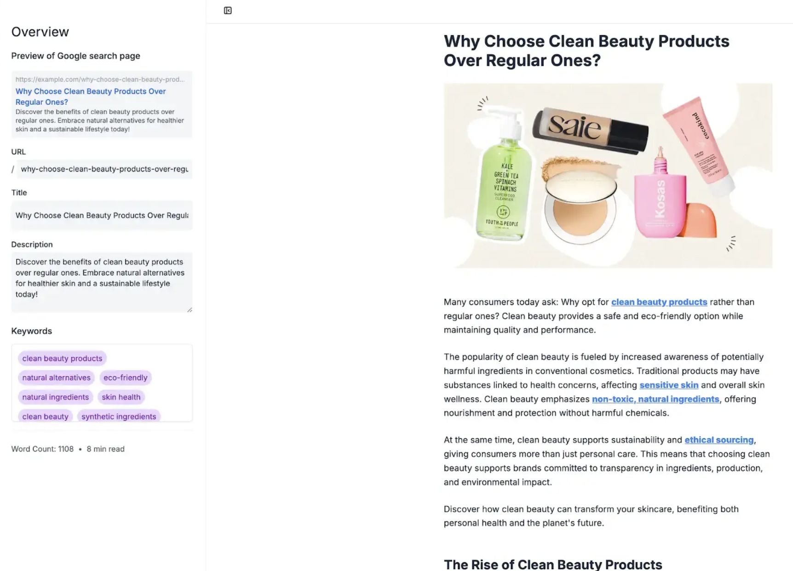Select the 'synthetic ingredients' keyword tag
Viewport: 793px width, 571px height.
[x=119, y=416]
